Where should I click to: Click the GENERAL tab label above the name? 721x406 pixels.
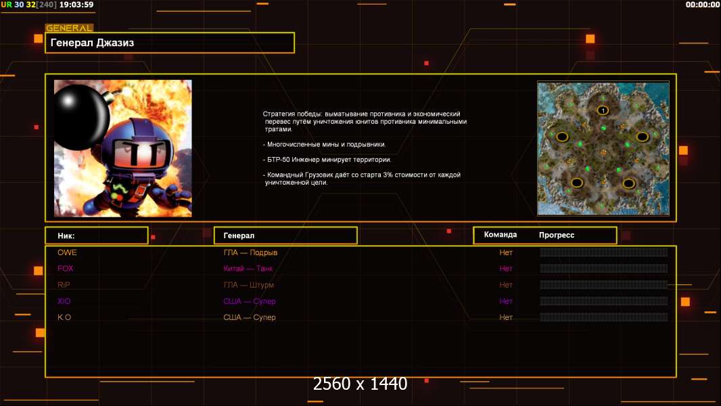coord(69,28)
